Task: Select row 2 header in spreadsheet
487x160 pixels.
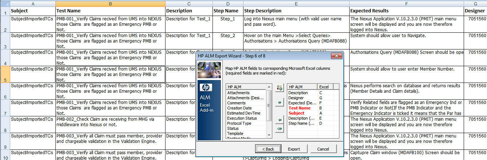Action: coord(5,24)
